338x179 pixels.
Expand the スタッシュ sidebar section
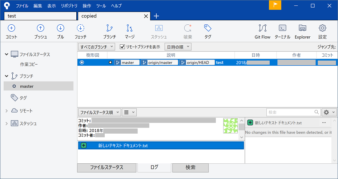tap(7, 123)
